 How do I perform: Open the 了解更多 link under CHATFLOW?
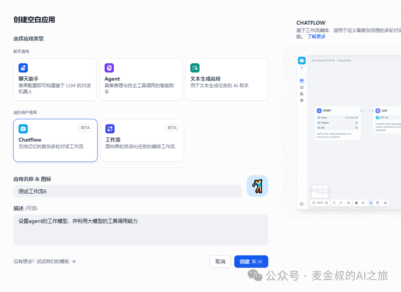pyautogui.click(x=316, y=37)
